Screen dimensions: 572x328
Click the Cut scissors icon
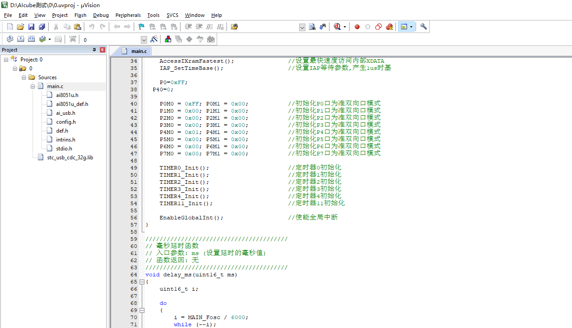(56, 27)
